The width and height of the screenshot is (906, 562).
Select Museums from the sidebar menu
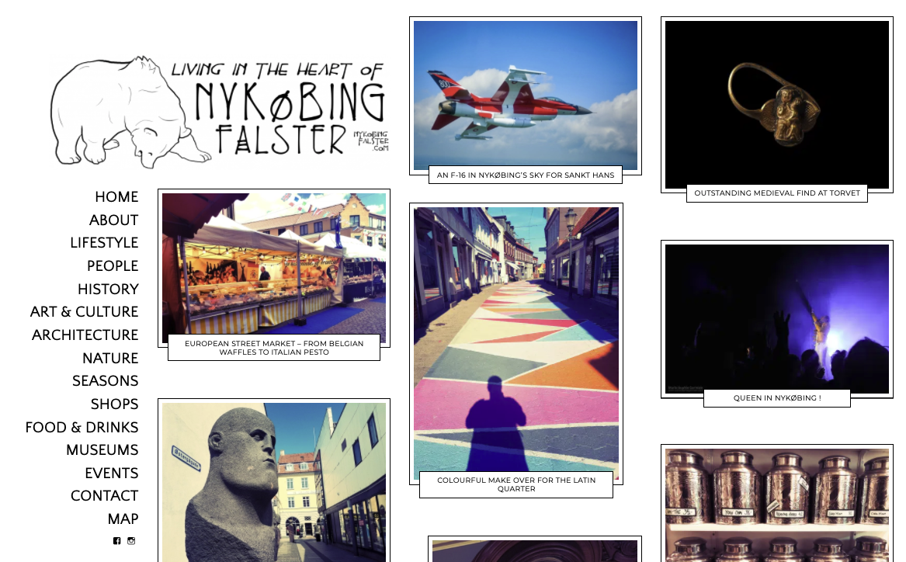coord(102,450)
